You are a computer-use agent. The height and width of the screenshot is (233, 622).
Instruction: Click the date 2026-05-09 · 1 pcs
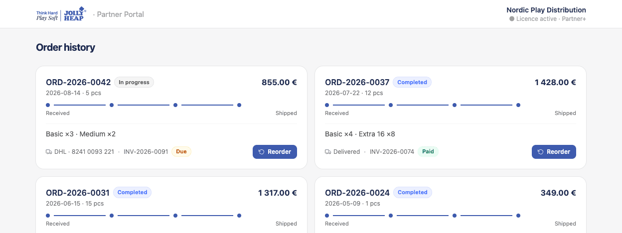point(352,204)
